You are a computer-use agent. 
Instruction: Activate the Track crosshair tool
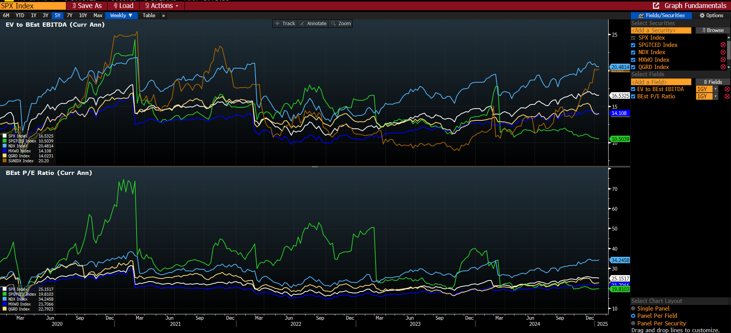point(285,24)
